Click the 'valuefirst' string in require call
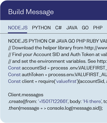 click(66, 81)
